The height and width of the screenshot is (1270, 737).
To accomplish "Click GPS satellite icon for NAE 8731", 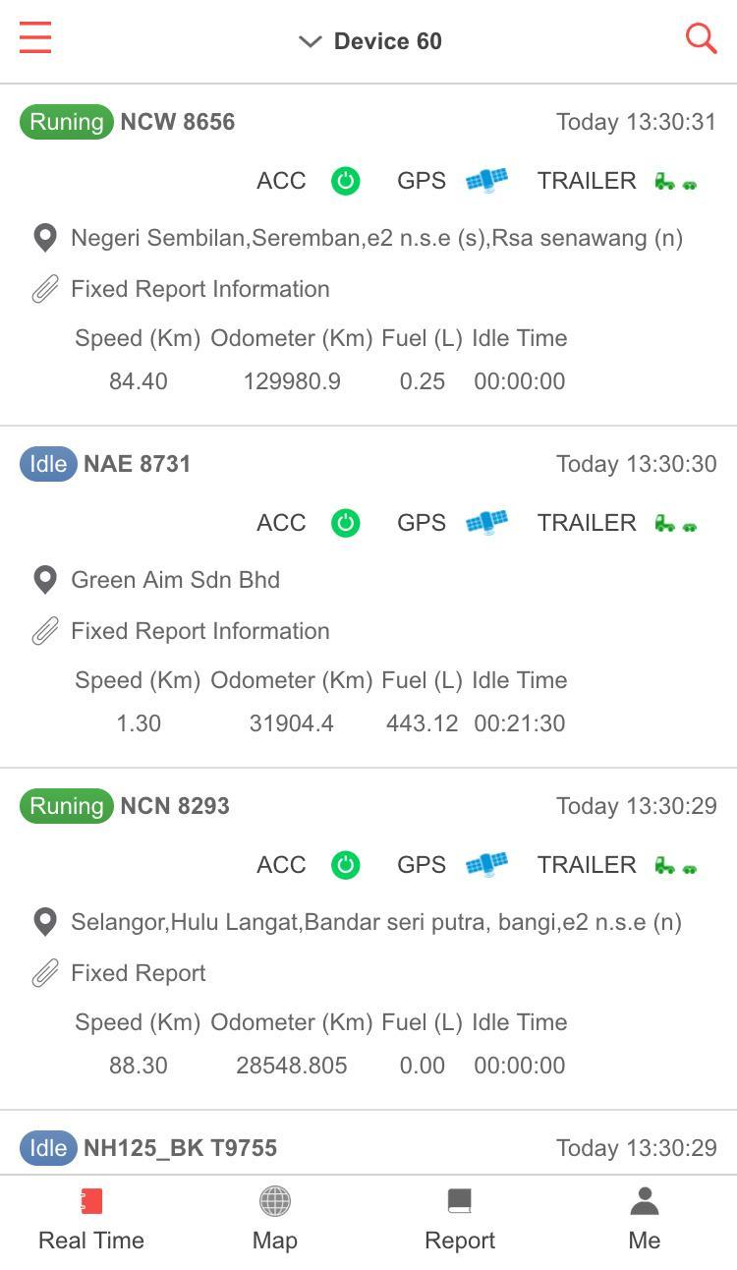I will (486, 523).
